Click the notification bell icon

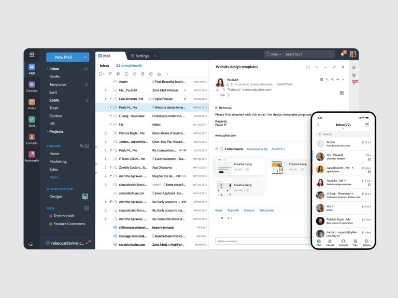[x=343, y=54]
